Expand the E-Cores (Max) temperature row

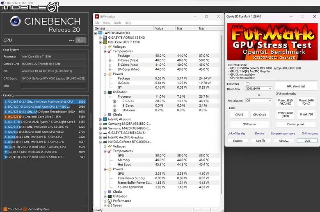point(110,65)
